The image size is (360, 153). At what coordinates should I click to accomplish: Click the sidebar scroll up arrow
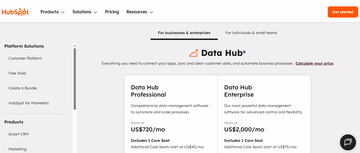[75, 46]
